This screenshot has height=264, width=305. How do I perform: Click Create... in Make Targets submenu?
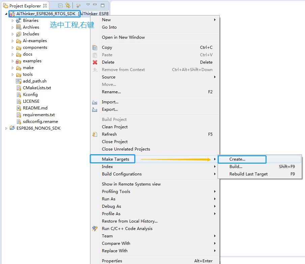click(x=260, y=159)
